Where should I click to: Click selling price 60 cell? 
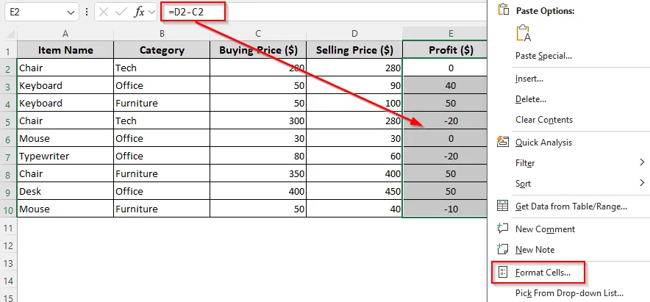(354, 156)
